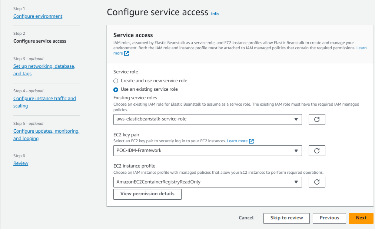Jump to the Review step

(x=21, y=163)
